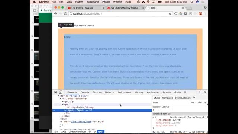Viewport: 238px width, 134px height.
Task: Go back using browser back arrow
Action: 55,14
